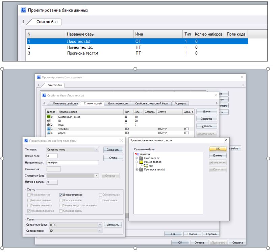Click the Кол-во наборов column header
The width and height of the screenshot is (273, 252).
208,34
